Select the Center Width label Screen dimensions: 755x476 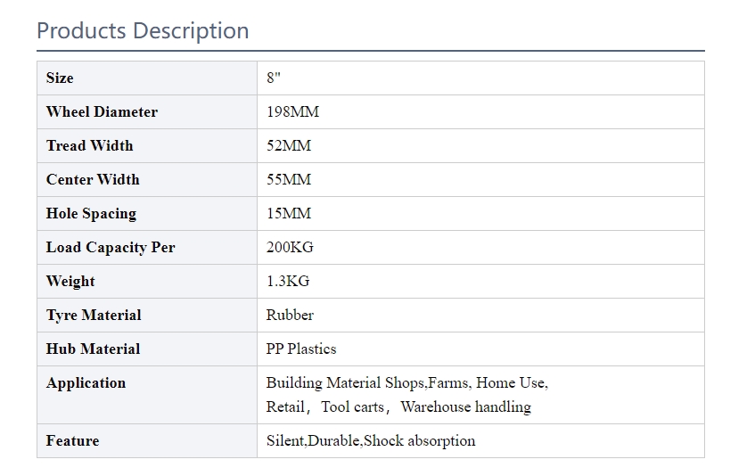coord(93,179)
